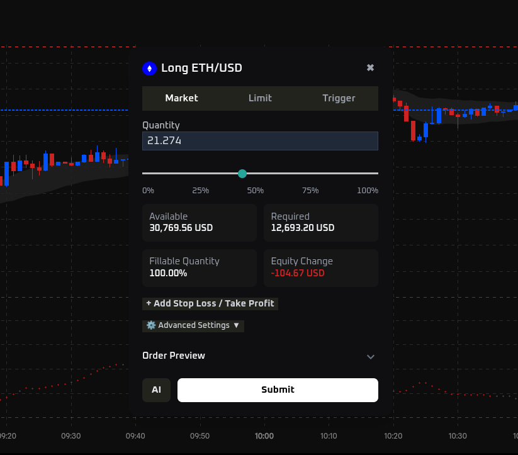Click the 75% mark below the slider
Screen dimensions: 518x455
click(310, 190)
